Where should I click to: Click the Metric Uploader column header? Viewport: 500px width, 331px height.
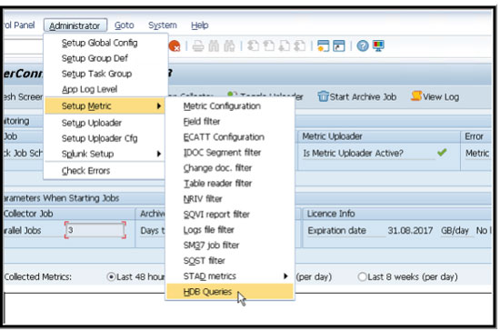[332, 136]
